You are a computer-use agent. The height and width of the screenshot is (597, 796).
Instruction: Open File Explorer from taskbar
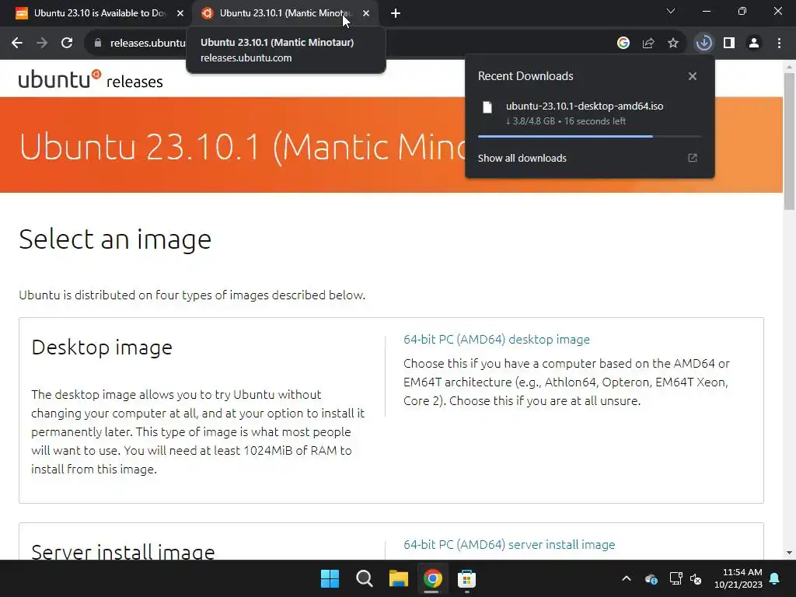(399, 578)
